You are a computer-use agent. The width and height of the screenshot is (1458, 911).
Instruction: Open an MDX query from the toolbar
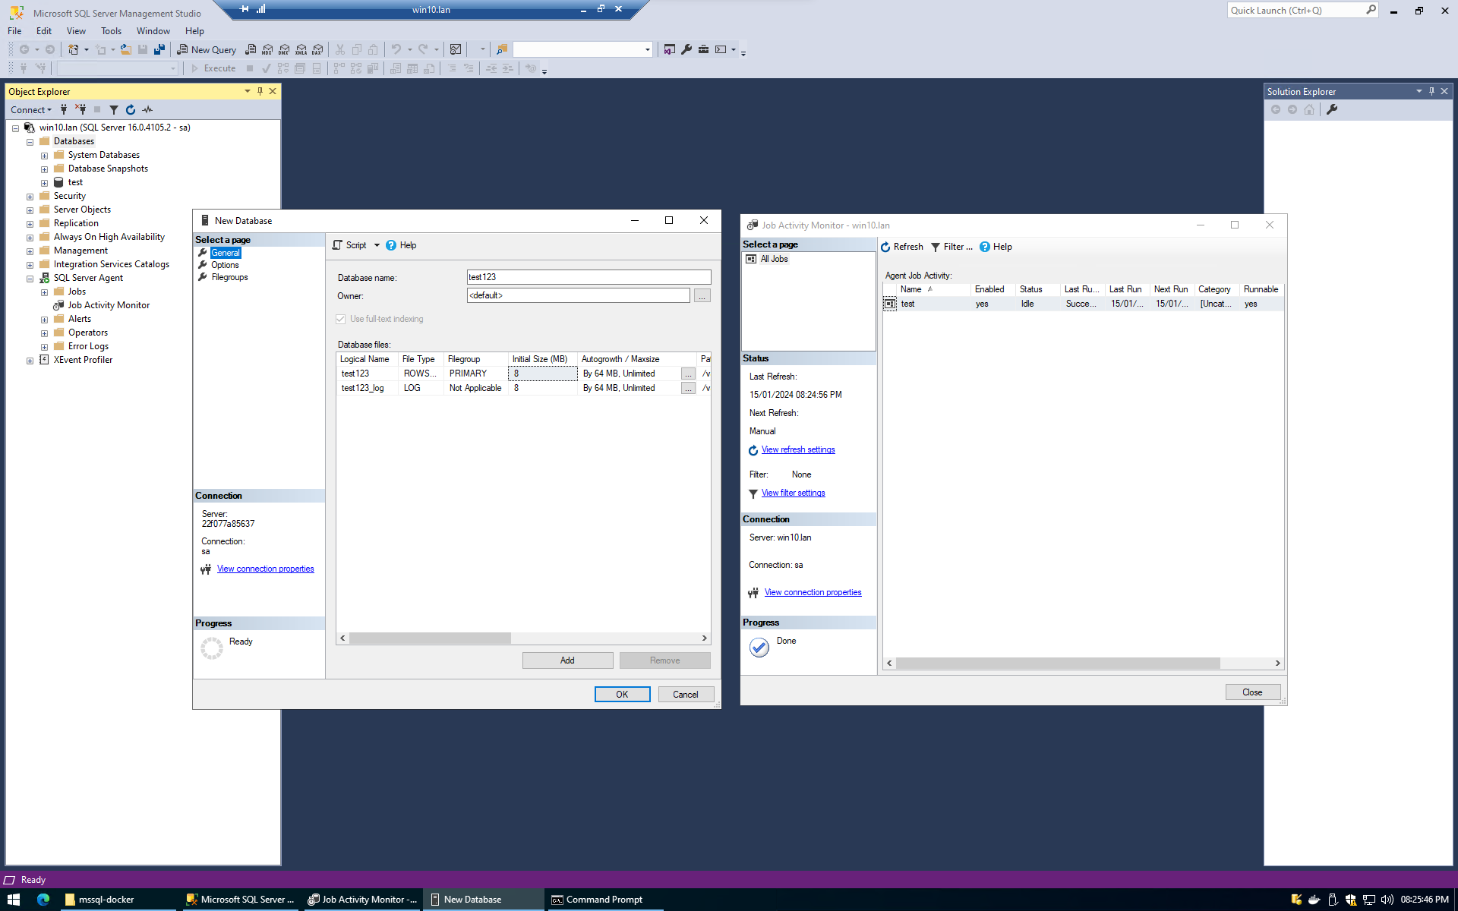267,49
